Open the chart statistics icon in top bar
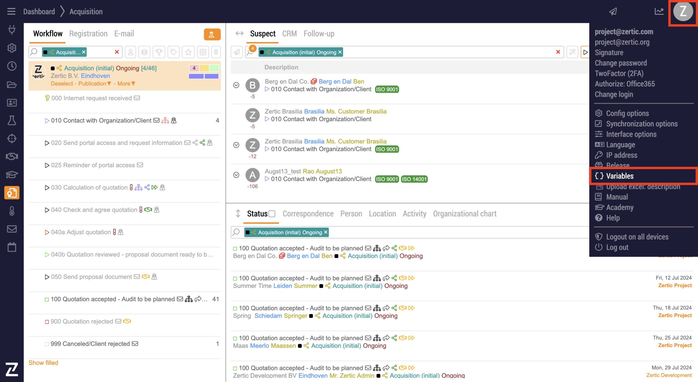 (659, 11)
